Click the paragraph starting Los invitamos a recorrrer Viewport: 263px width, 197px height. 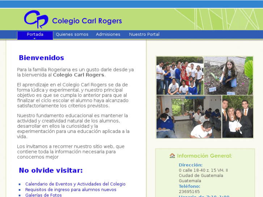71,151
